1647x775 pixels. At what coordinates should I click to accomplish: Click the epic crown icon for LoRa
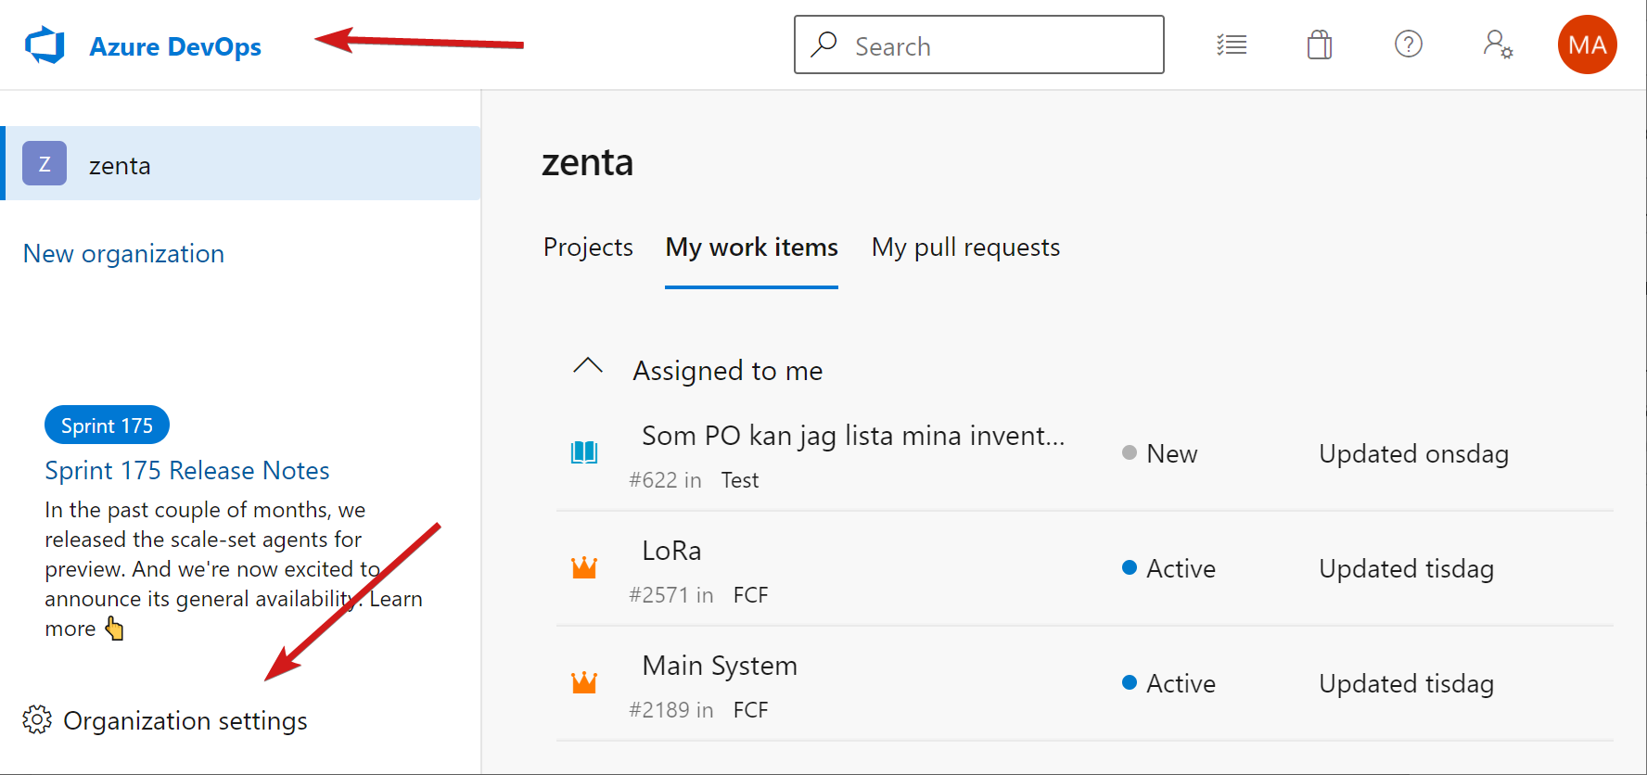[x=584, y=567]
